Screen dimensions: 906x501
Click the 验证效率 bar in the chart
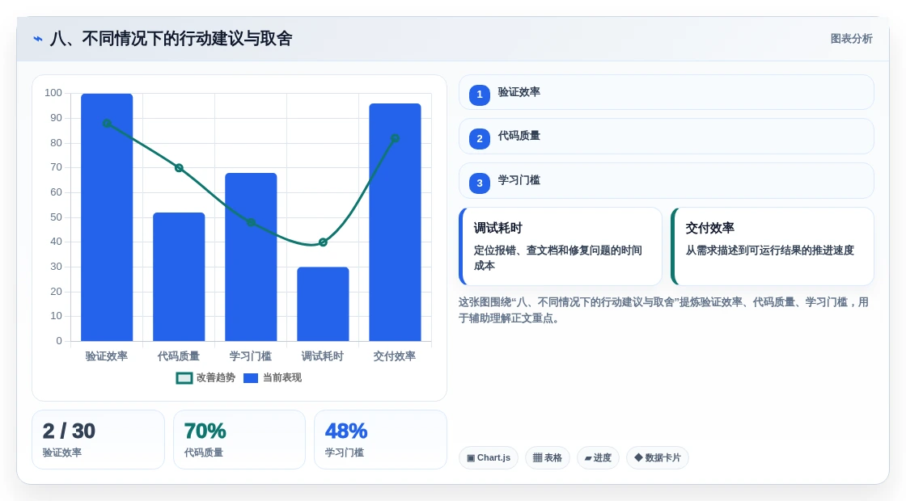coord(107,217)
